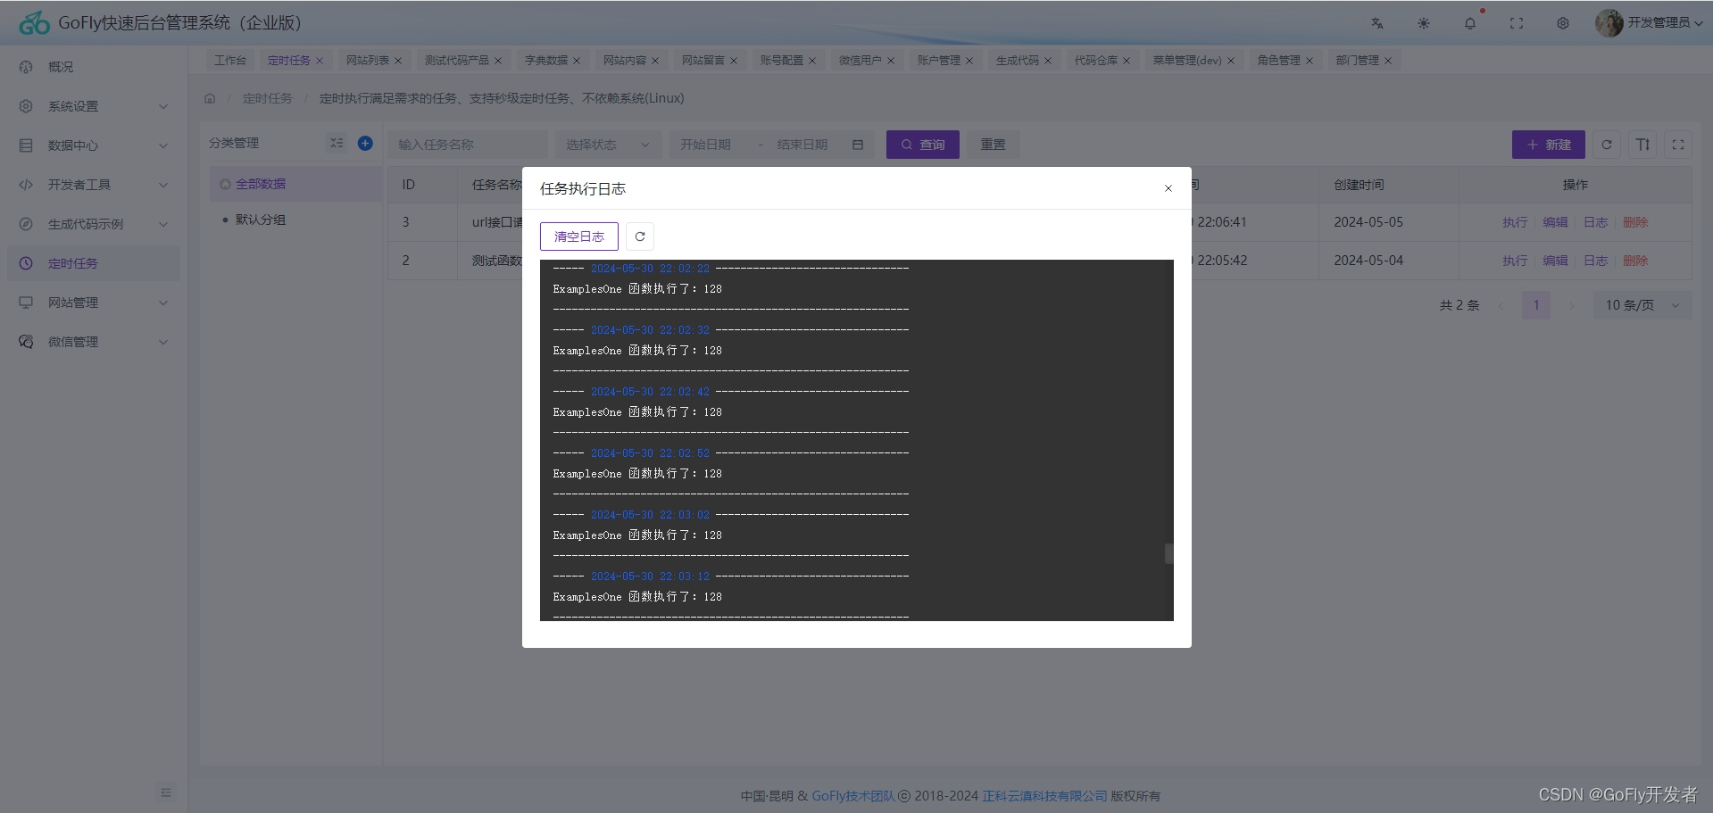Open the 正科云滇科技有限公司 footer link

point(1045,796)
